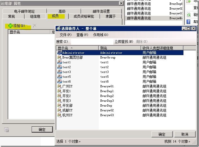Click the 开发部 group icon
Image resolution: width=199 pixels, height=147 pixels.
pyautogui.click(x=59, y=105)
